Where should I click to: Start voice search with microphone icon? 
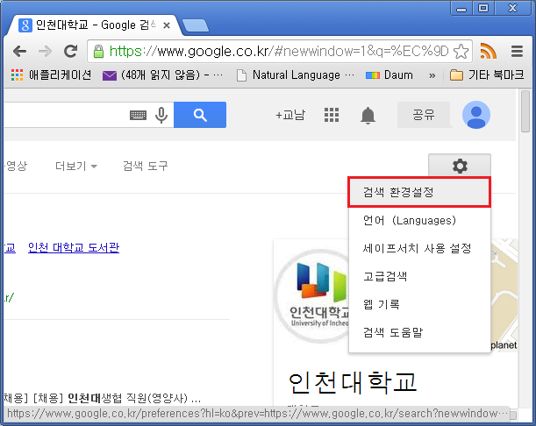[161, 115]
